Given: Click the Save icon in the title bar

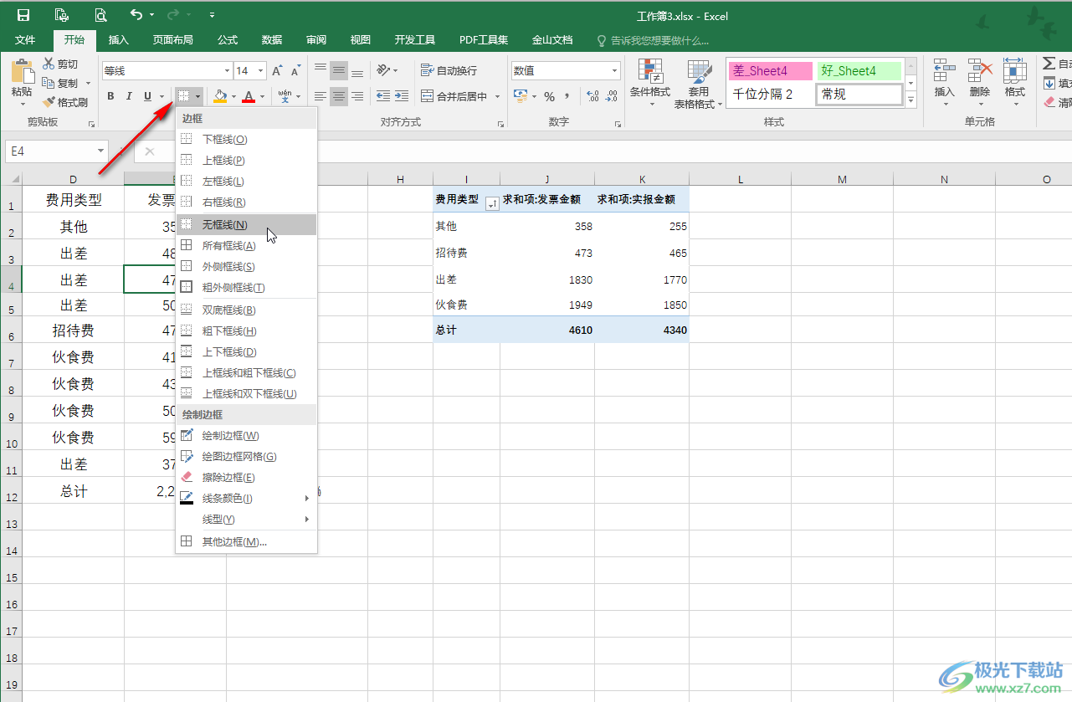Looking at the screenshot, I should click(x=23, y=15).
